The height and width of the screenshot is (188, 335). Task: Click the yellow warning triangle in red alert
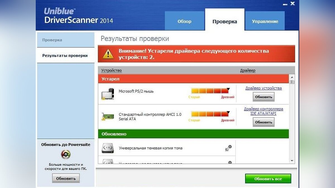pos(108,54)
